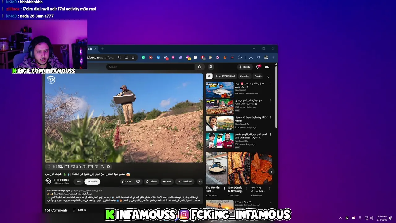
Task: Dislike the video with thumbs-down
Action: coord(138,181)
